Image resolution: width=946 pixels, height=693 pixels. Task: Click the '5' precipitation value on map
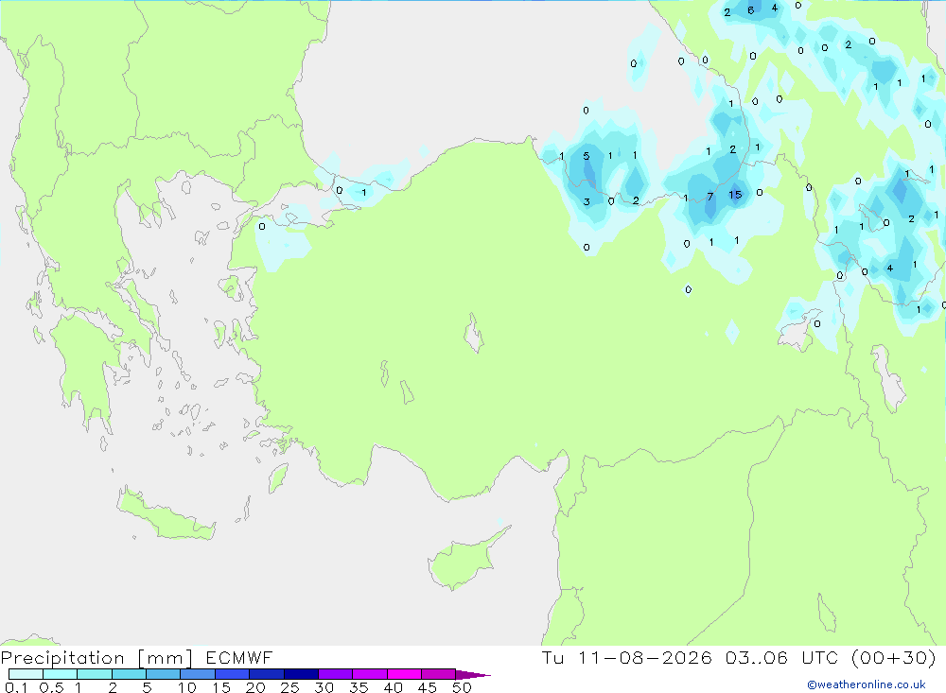[x=586, y=156]
